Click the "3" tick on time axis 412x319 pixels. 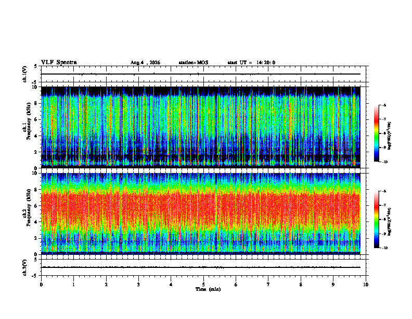click(x=138, y=285)
